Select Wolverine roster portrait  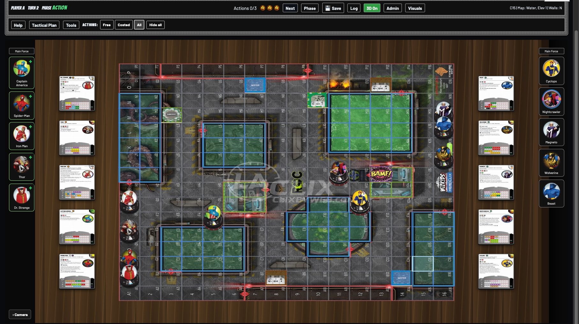click(551, 163)
